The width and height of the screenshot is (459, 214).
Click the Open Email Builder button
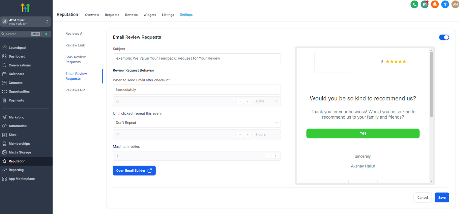point(134,171)
